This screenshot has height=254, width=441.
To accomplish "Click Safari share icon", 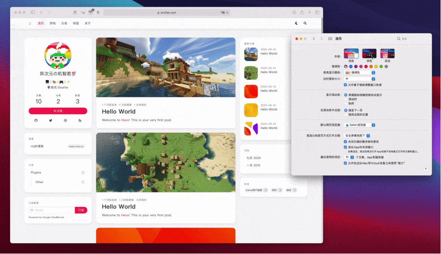I will 302,12.
